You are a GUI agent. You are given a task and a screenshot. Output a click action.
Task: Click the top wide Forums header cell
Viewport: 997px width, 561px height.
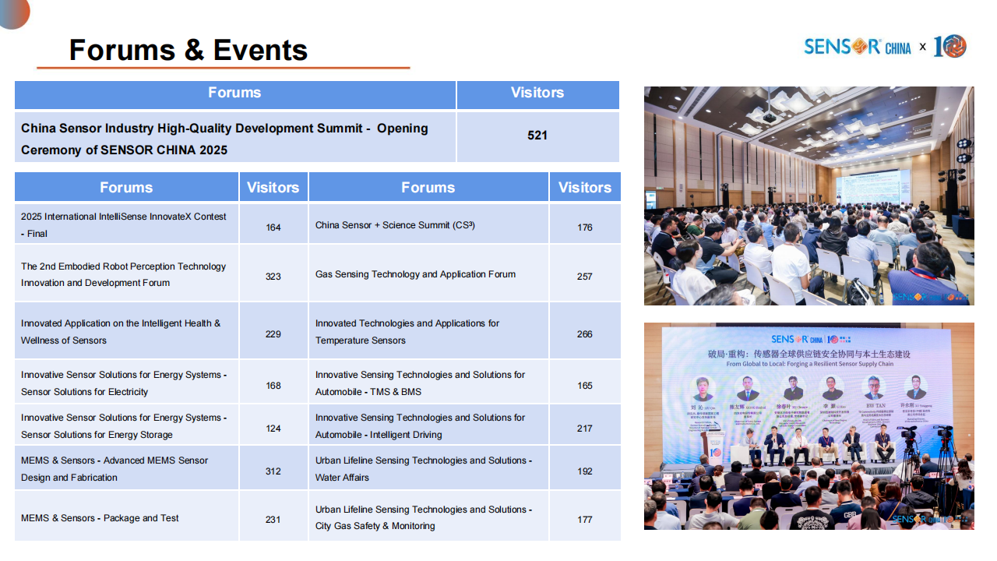point(234,93)
